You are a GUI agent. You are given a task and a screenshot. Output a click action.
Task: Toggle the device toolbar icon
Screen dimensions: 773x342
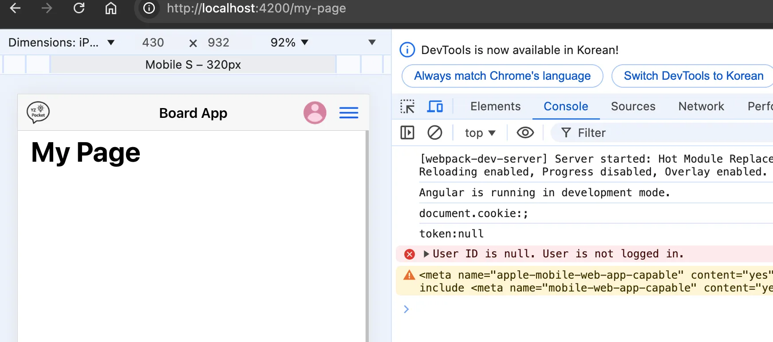pos(435,107)
